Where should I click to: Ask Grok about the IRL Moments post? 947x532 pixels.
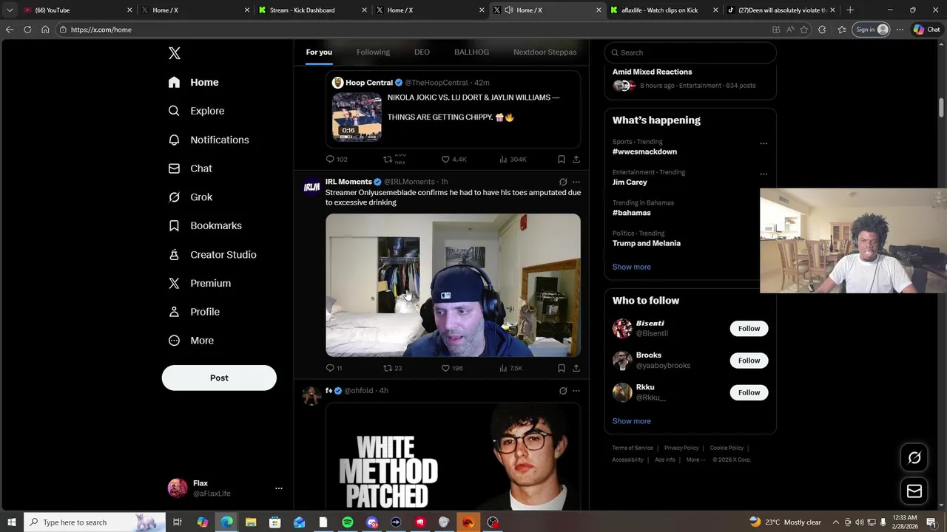click(x=563, y=182)
